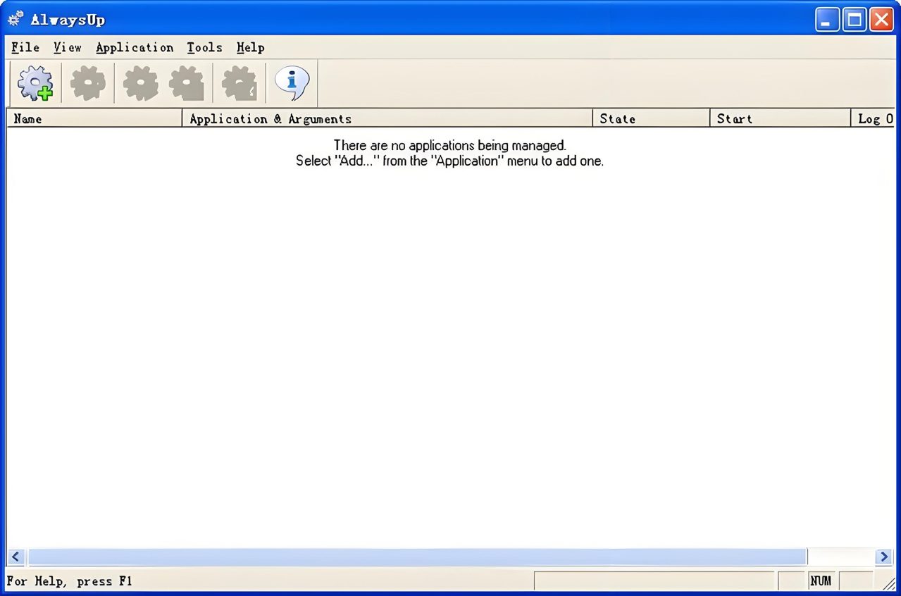Open the View menu
Screen dimensions: 901x596
pyautogui.click(x=68, y=47)
